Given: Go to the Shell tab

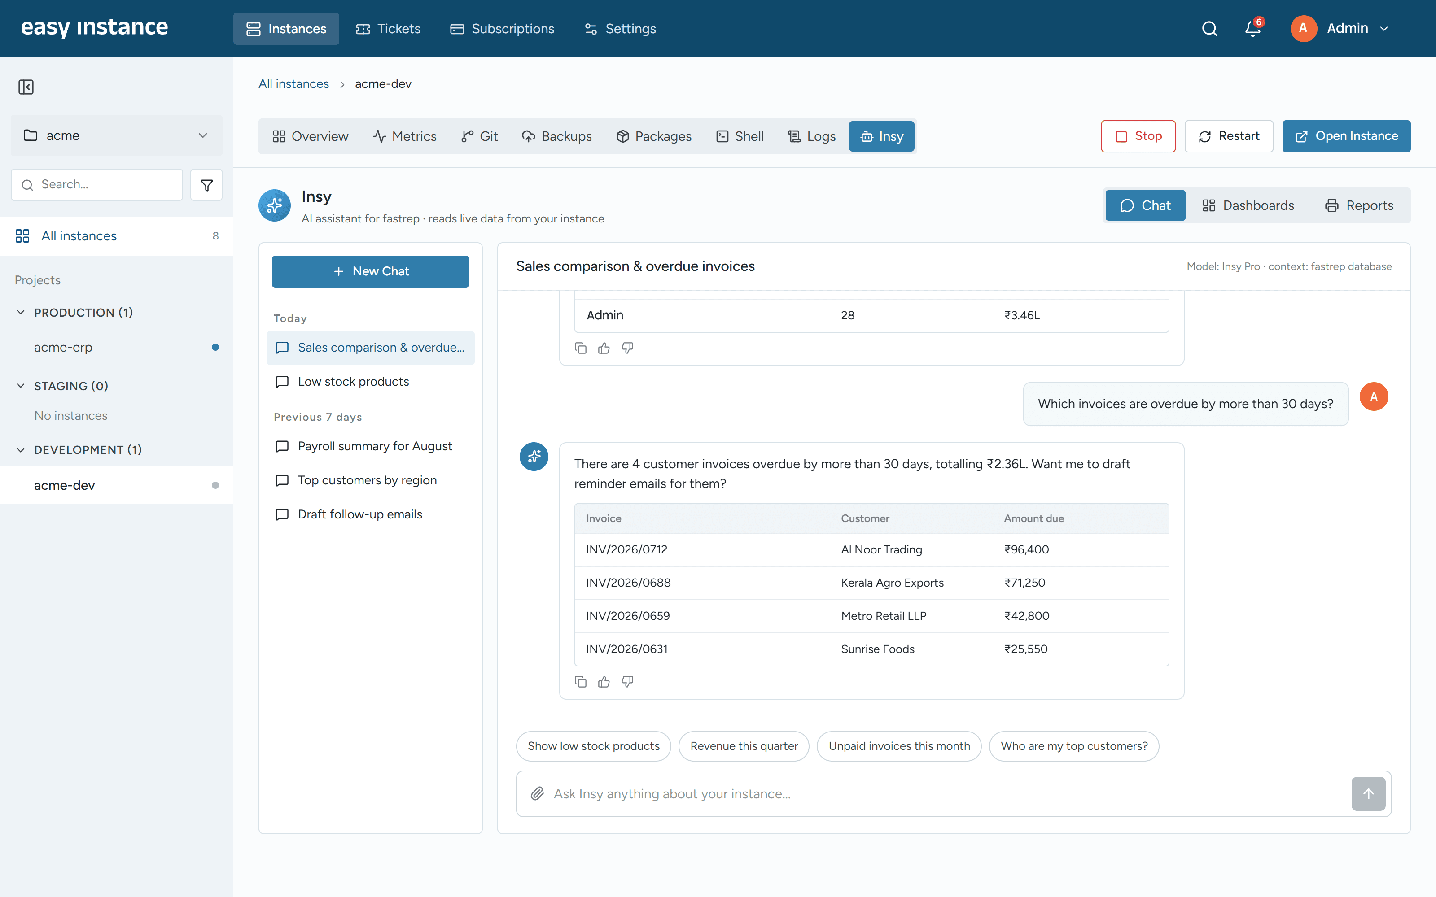Looking at the screenshot, I should pyautogui.click(x=740, y=136).
